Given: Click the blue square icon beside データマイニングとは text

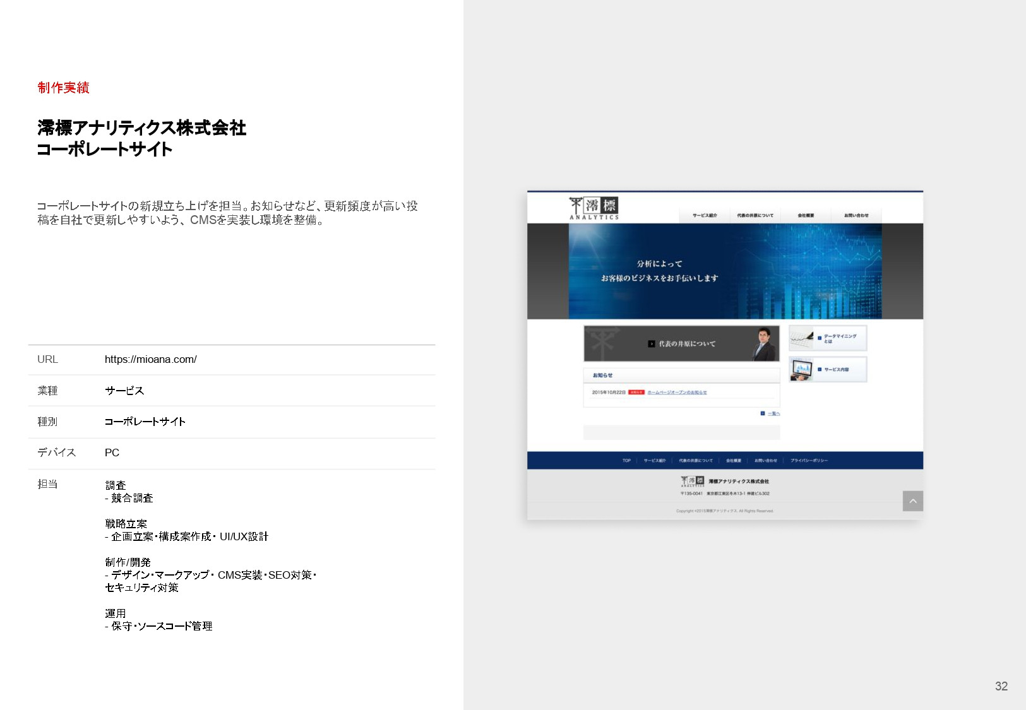Looking at the screenshot, I should pos(819,337).
